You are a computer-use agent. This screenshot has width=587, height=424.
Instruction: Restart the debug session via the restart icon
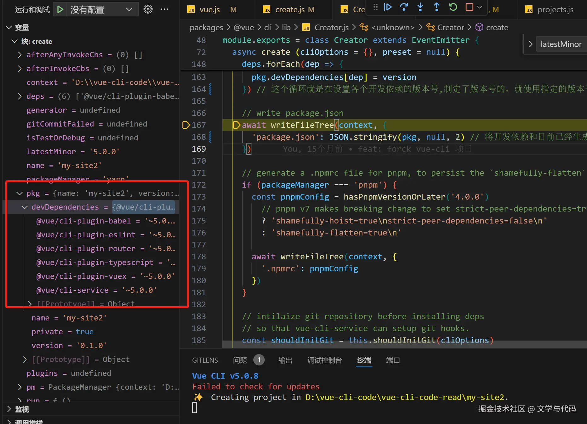tap(453, 7)
